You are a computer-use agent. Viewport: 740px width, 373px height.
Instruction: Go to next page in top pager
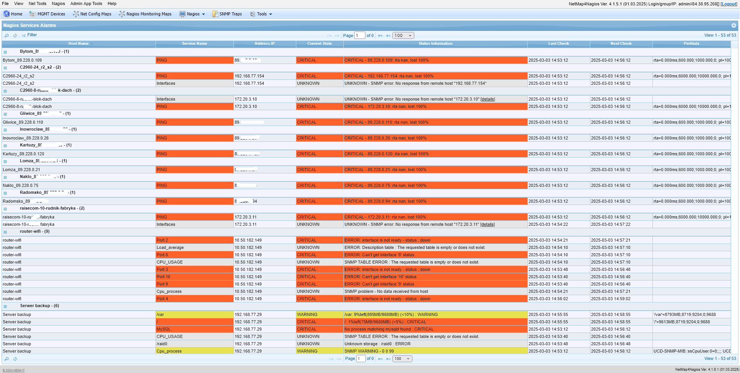380,35
